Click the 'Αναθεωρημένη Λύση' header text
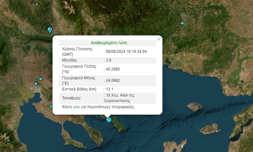Image resolution: width=253 pixels, height=152 pixels. (x=109, y=43)
